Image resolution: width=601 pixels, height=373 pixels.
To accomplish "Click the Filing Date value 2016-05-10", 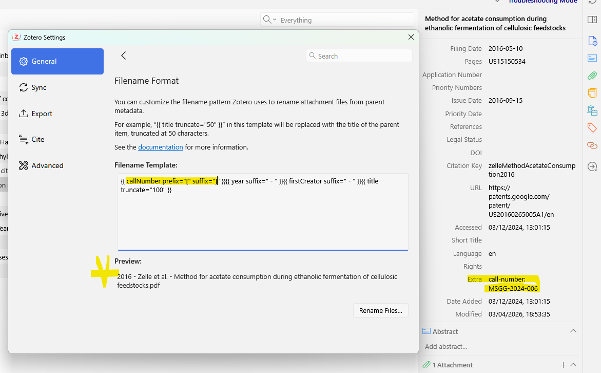I will pos(505,49).
